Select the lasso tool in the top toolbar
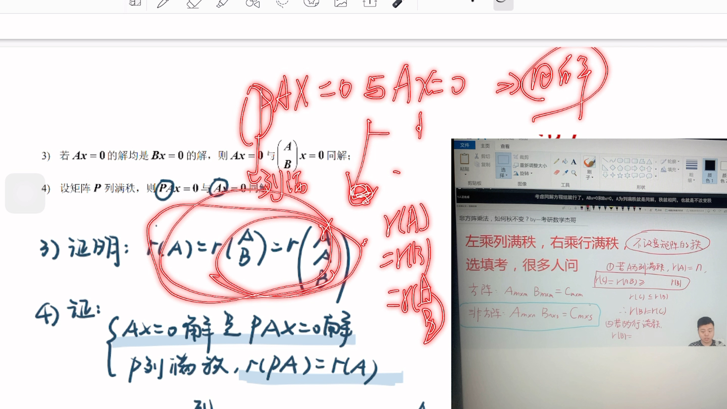This screenshot has height=409, width=727. point(282,3)
